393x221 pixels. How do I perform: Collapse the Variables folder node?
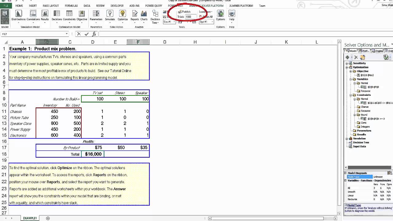pos(351,79)
